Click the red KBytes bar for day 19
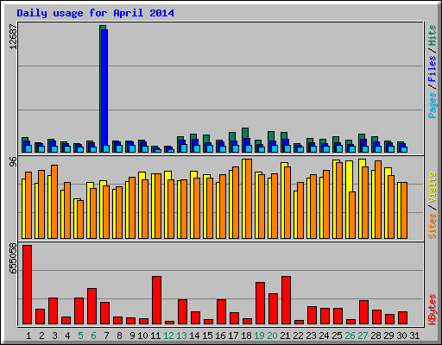The image size is (442, 345). [260, 304]
